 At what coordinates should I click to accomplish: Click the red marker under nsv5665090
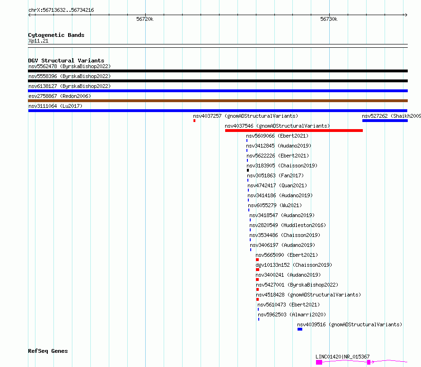(257, 260)
